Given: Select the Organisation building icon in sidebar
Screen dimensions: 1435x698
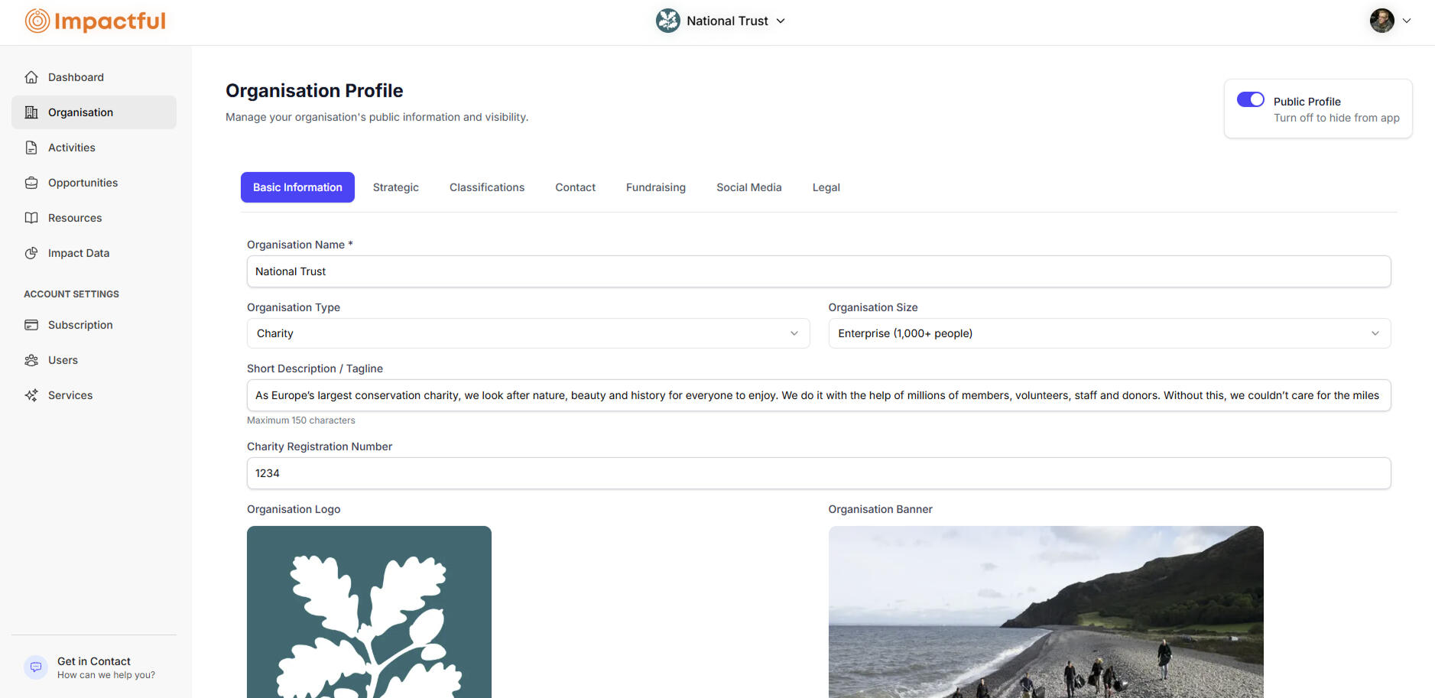Looking at the screenshot, I should coord(31,112).
